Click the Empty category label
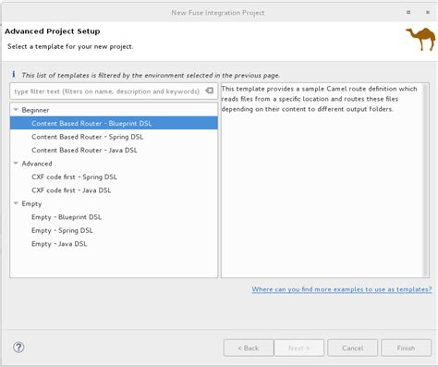The image size is (438, 367). click(31, 203)
